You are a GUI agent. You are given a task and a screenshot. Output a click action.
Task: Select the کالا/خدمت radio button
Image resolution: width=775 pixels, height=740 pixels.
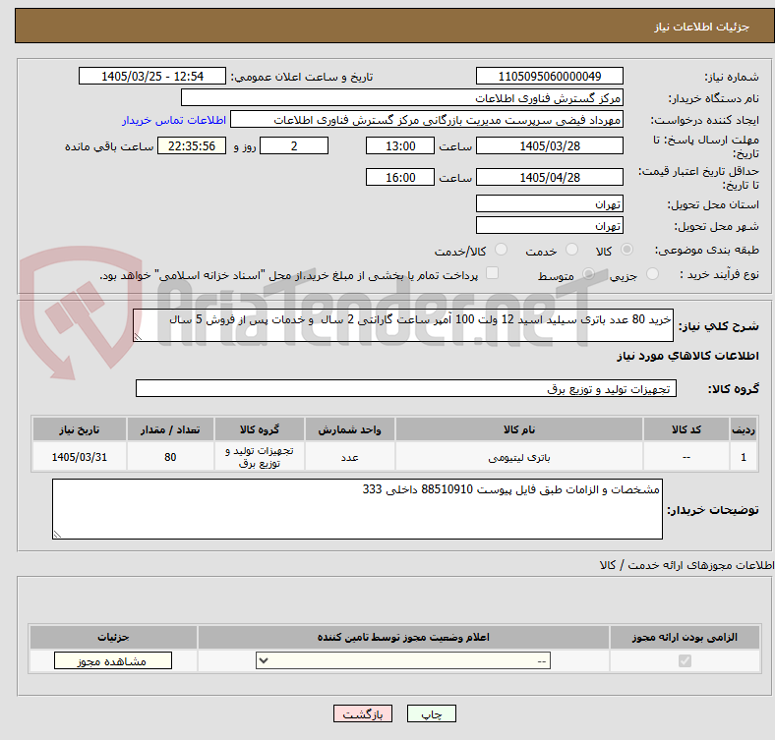502,250
